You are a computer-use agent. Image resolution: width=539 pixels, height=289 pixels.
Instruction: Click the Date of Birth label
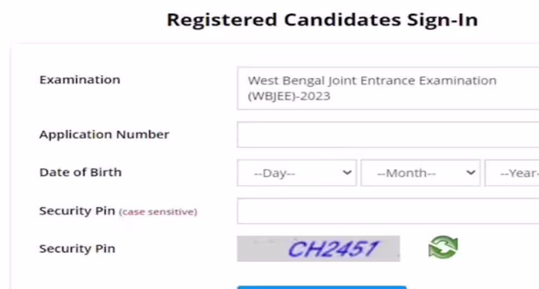[80, 172]
